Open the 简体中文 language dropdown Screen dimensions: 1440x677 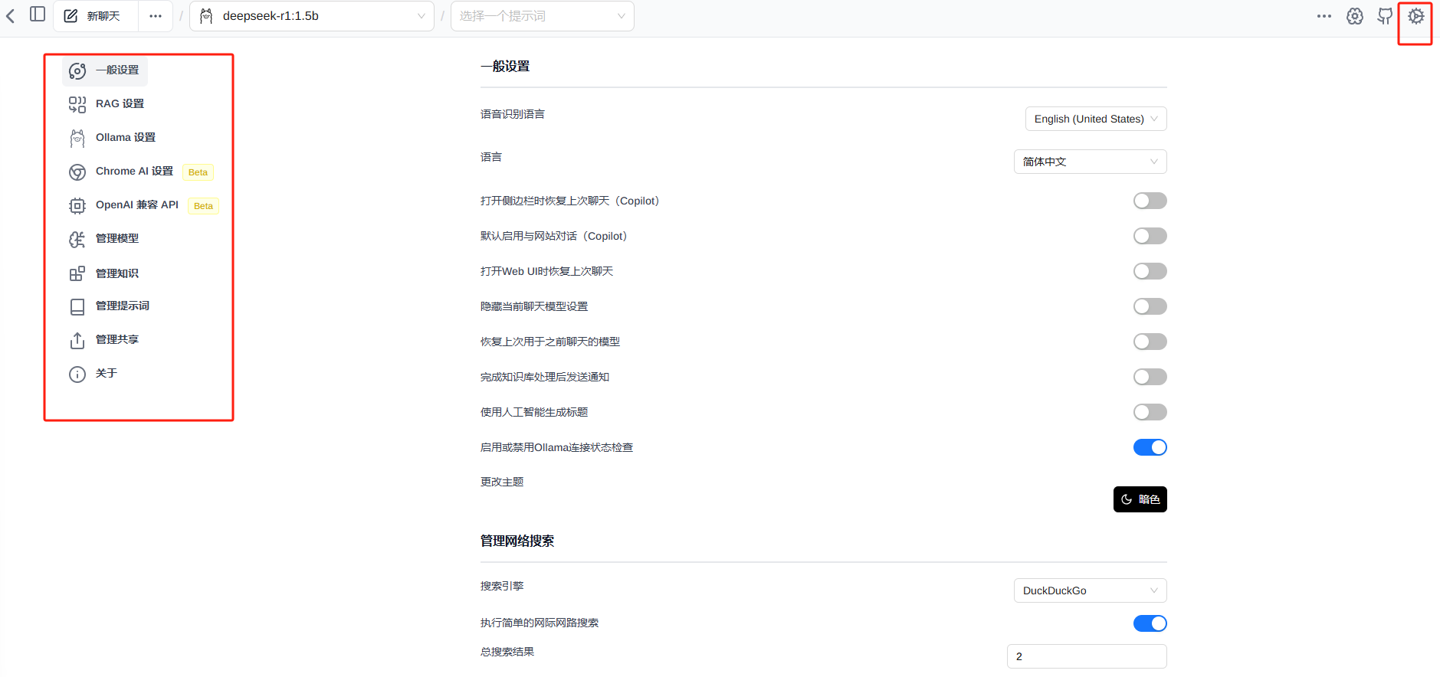pos(1090,162)
